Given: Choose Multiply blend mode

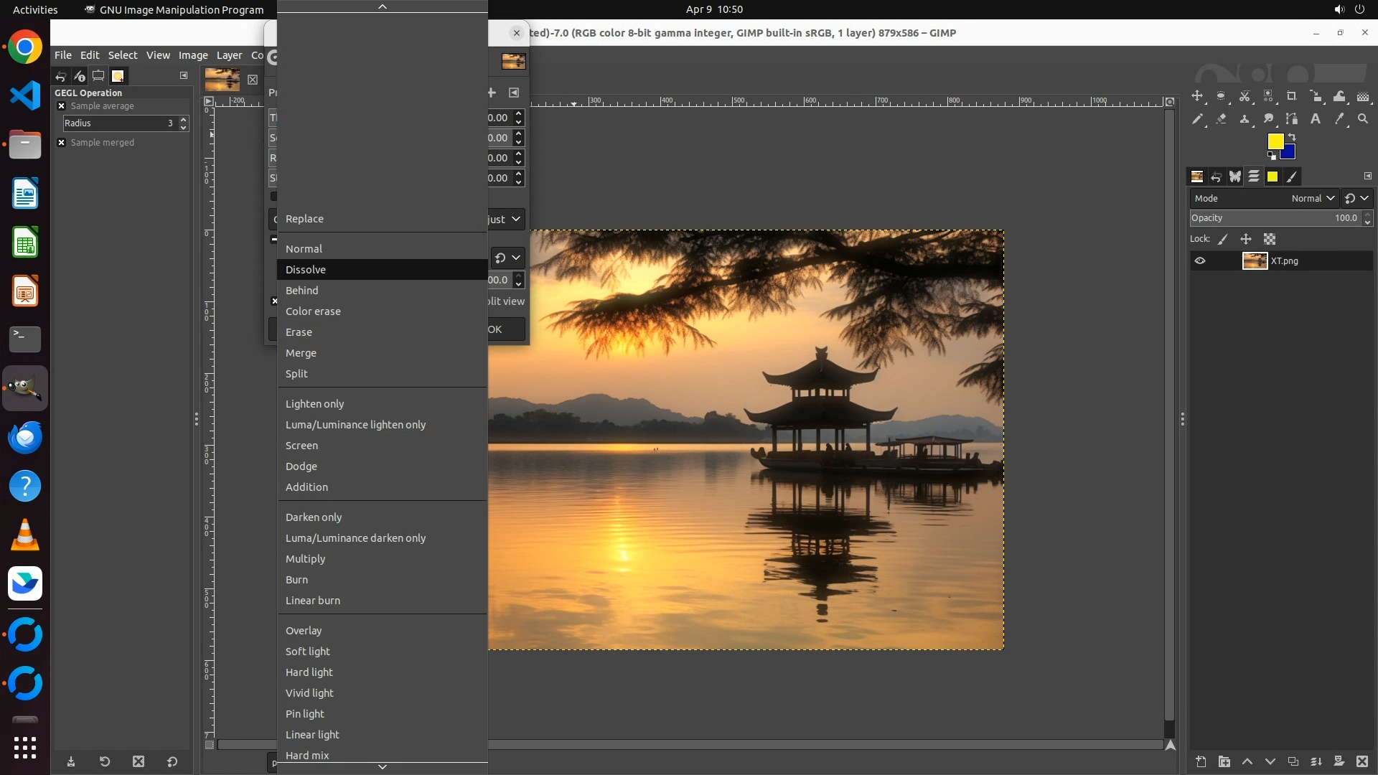Looking at the screenshot, I should pos(306,559).
